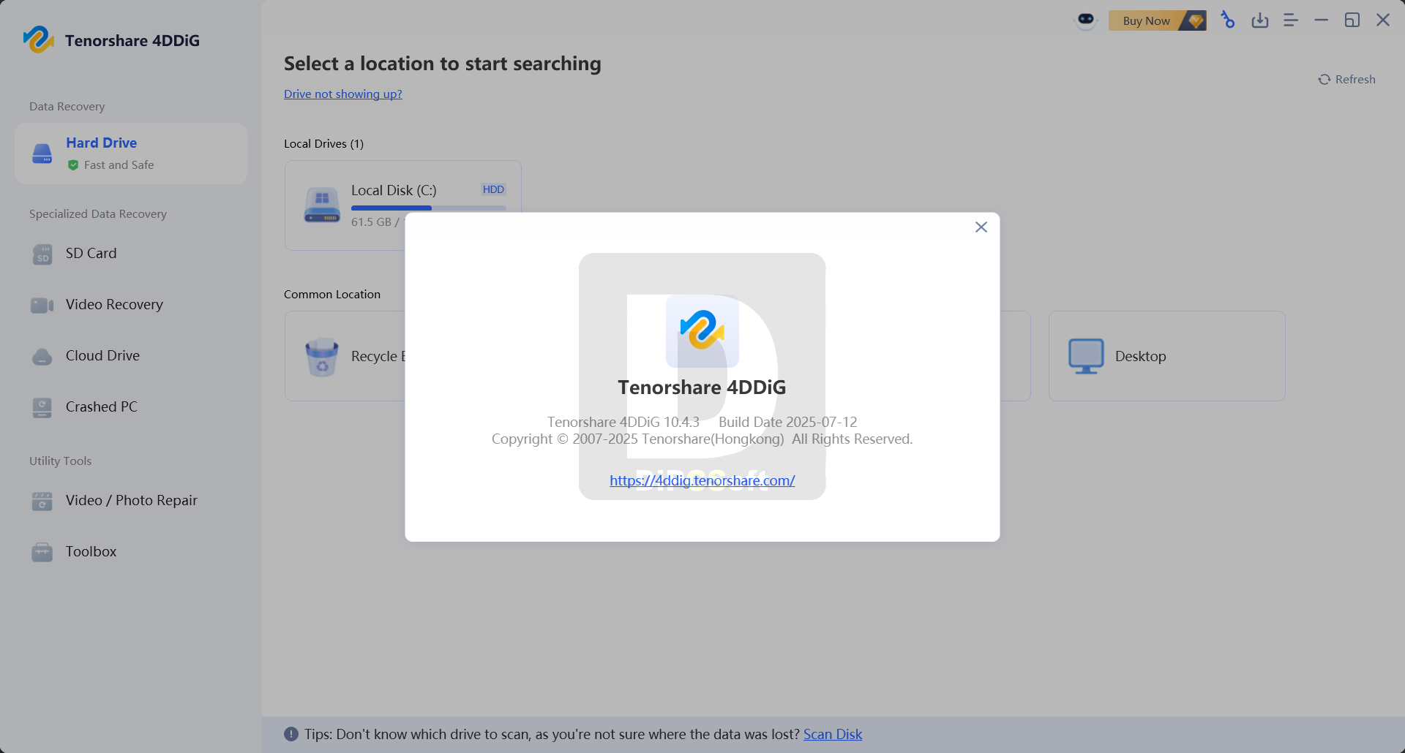Open Video / Photo Repair tool
The image size is (1405, 753).
pos(131,500)
